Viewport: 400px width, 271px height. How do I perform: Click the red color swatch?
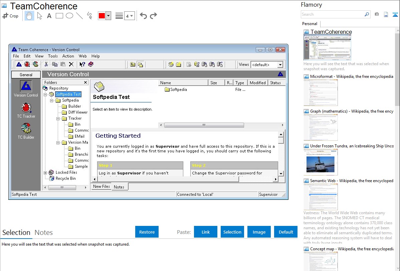pyautogui.click(x=102, y=16)
